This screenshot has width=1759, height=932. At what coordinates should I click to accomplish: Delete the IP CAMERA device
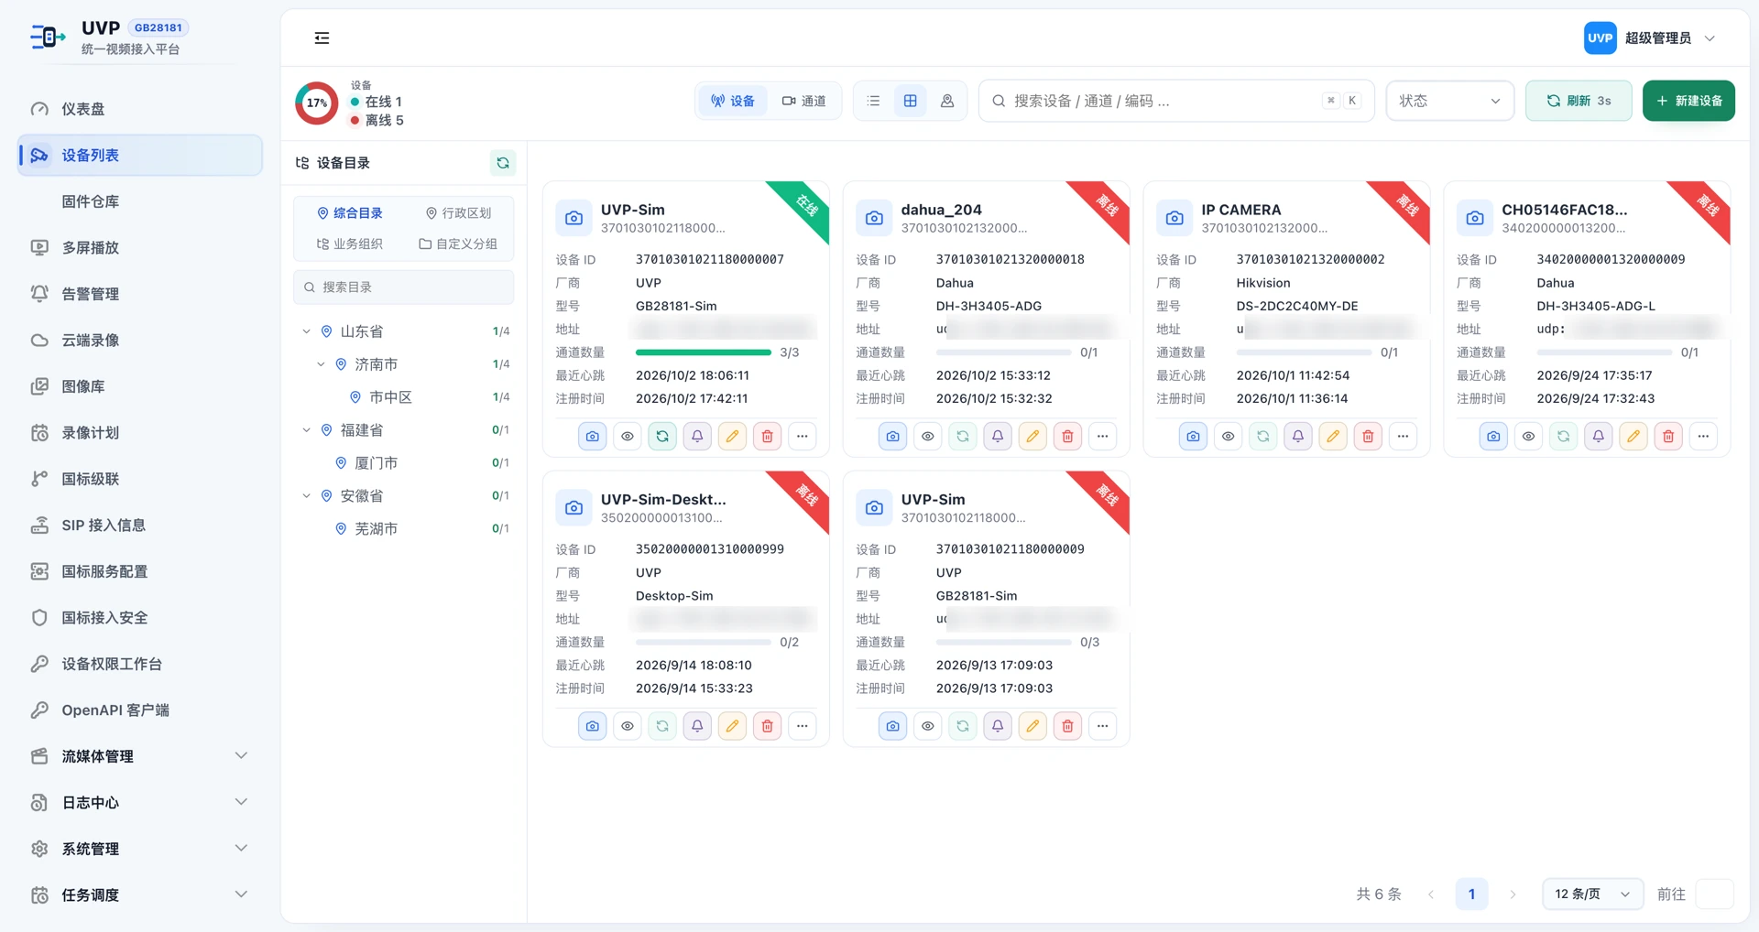tap(1368, 437)
